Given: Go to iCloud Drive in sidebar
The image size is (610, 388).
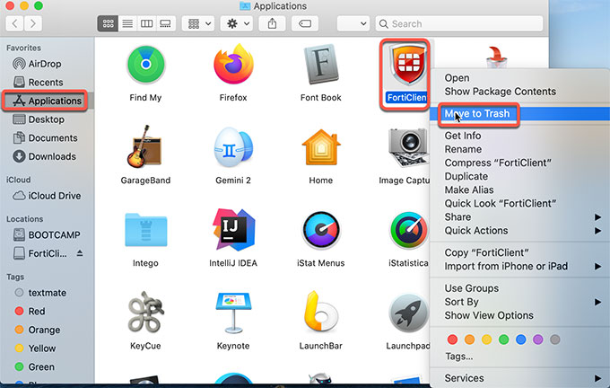Looking at the screenshot, I should click(x=54, y=196).
